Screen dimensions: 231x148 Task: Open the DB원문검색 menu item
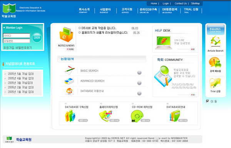[169, 10]
